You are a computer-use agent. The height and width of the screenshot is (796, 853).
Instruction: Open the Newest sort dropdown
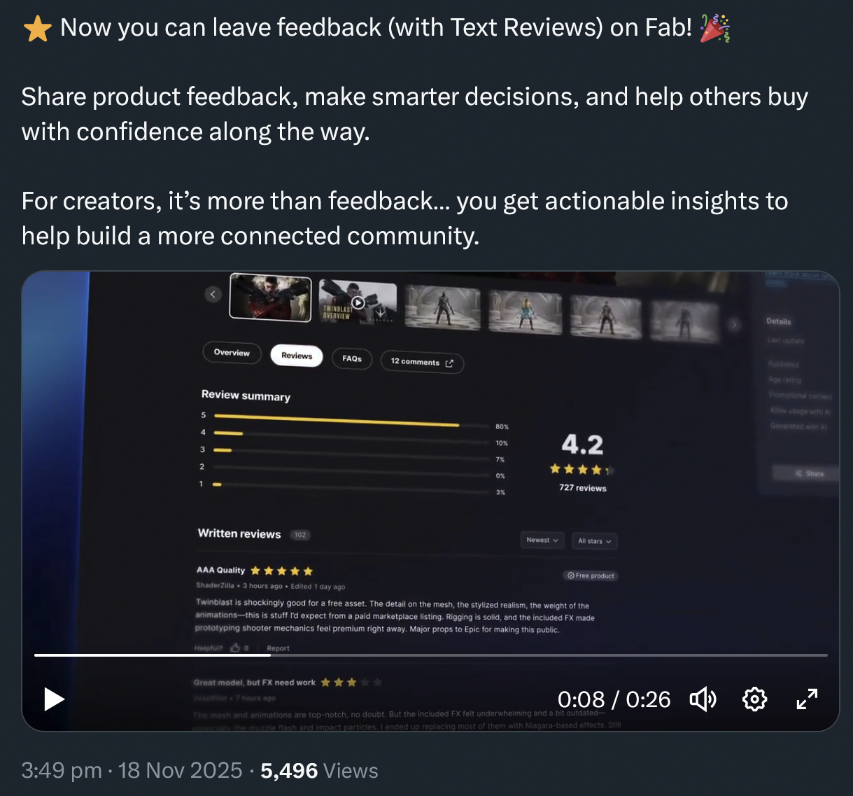pos(542,540)
